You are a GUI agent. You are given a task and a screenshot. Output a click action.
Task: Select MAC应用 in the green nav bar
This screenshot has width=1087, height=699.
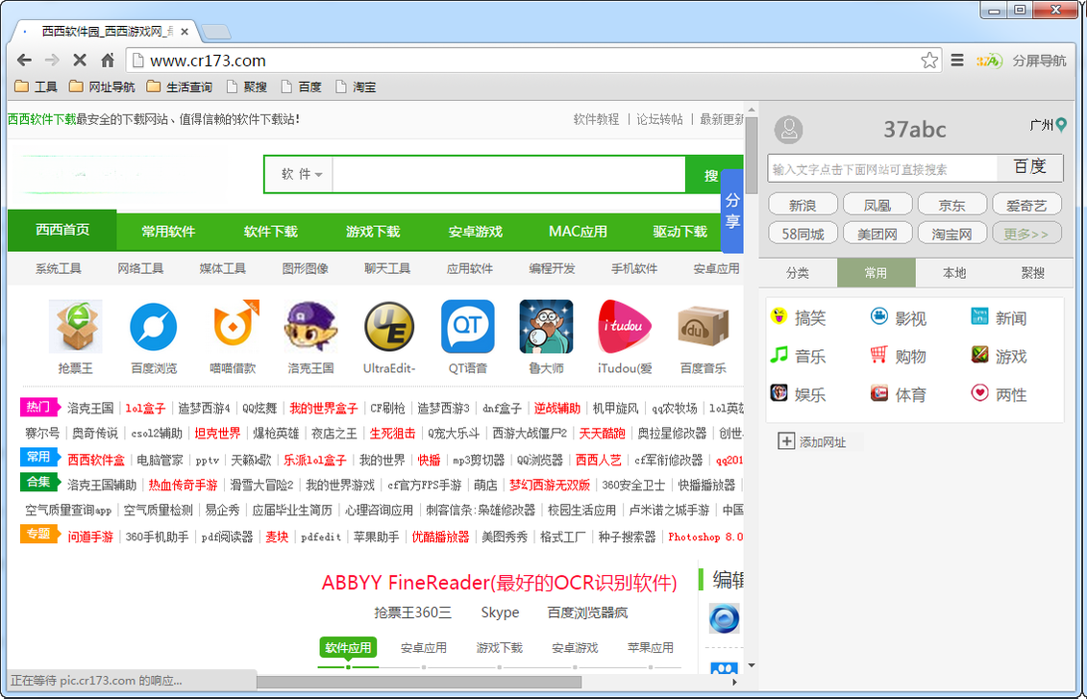tap(578, 232)
